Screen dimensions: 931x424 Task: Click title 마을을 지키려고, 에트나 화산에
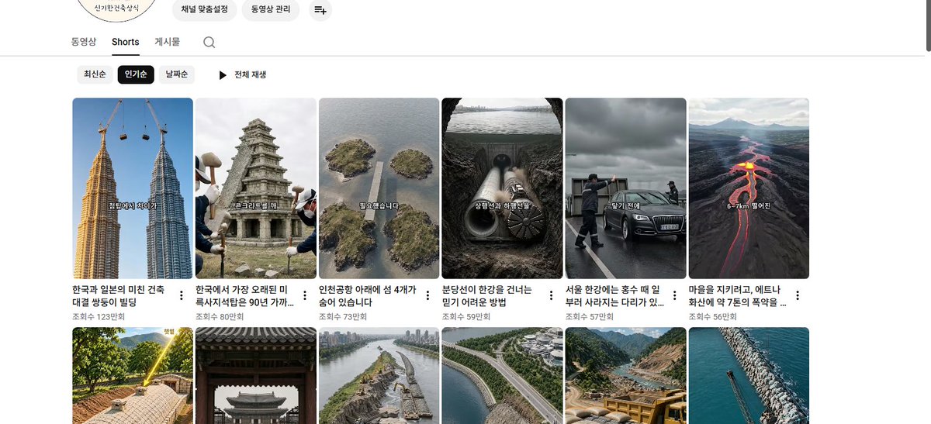click(738, 296)
